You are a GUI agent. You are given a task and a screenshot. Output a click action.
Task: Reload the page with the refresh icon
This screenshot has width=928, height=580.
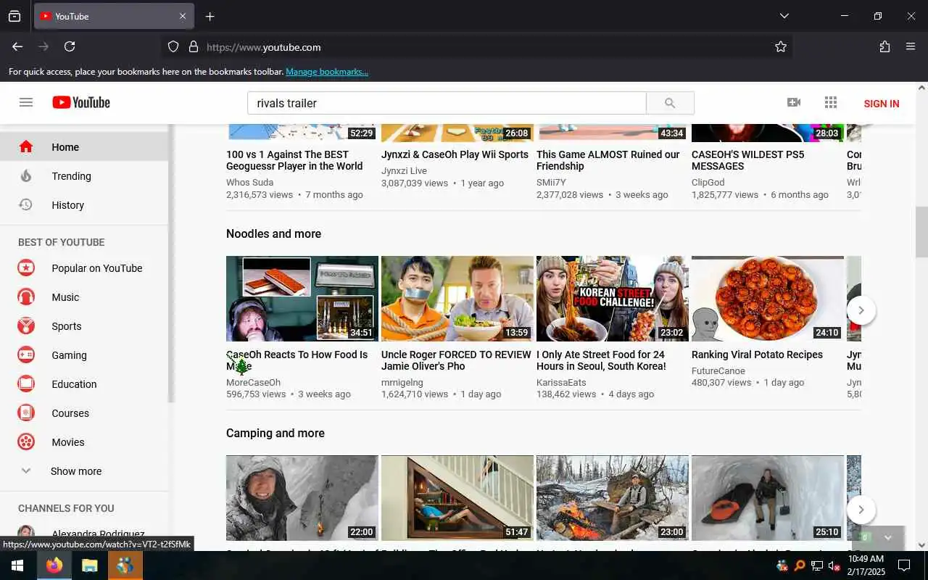pyautogui.click(x=70, y=46)
